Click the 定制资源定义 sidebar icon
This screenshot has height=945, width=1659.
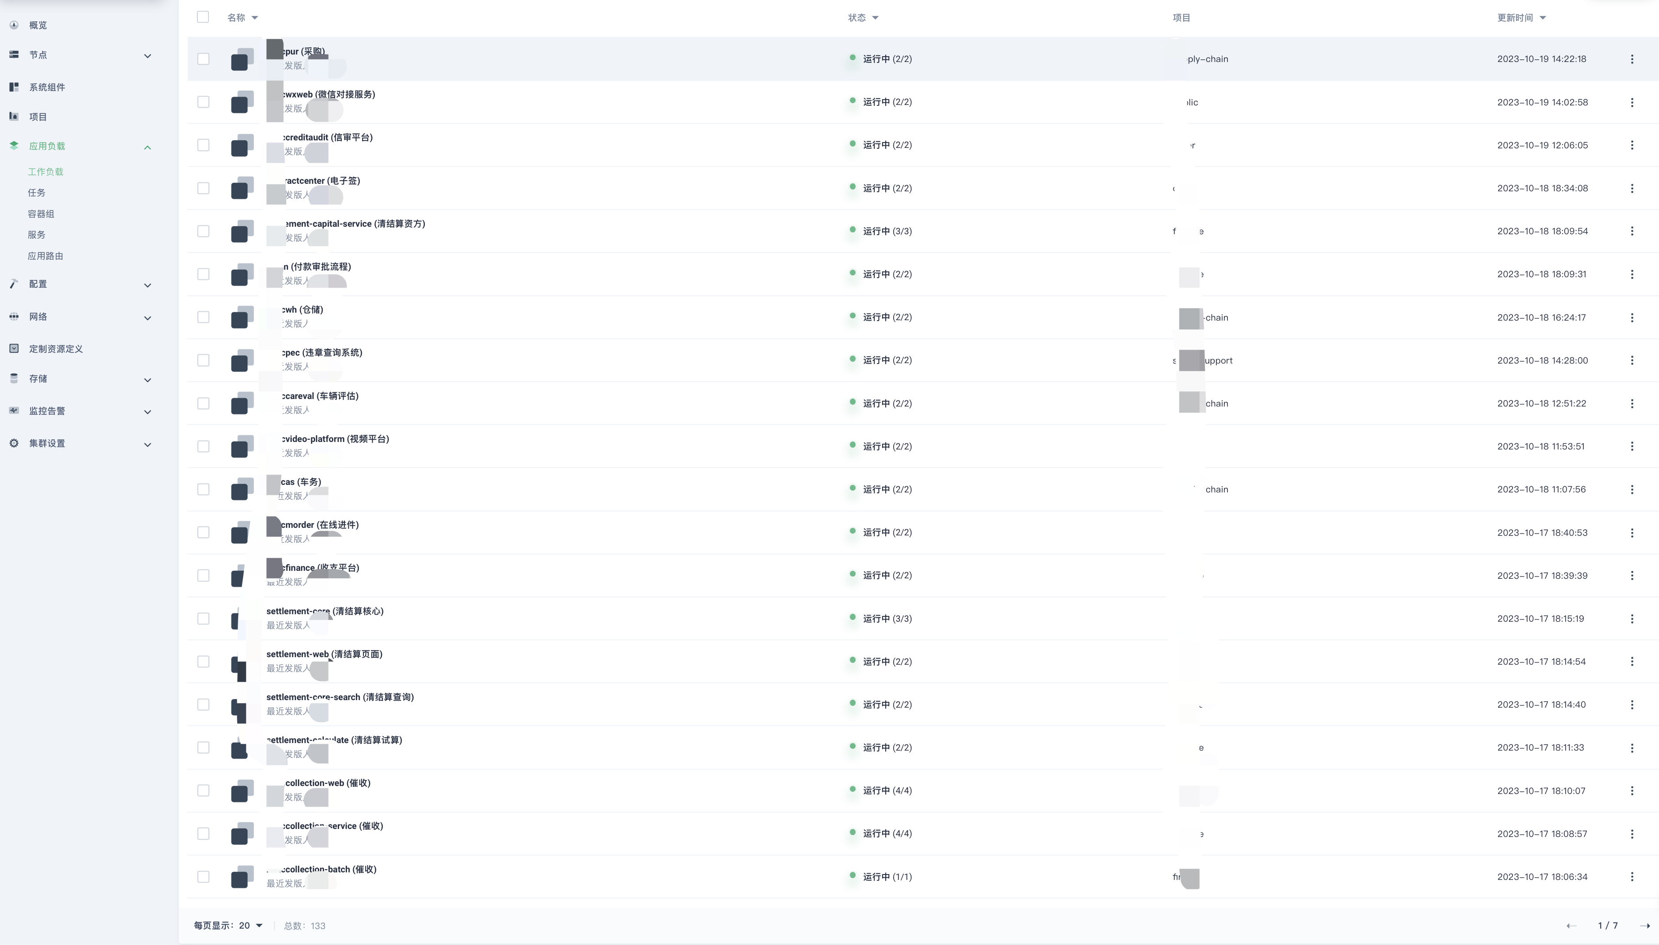coord(14,349)
